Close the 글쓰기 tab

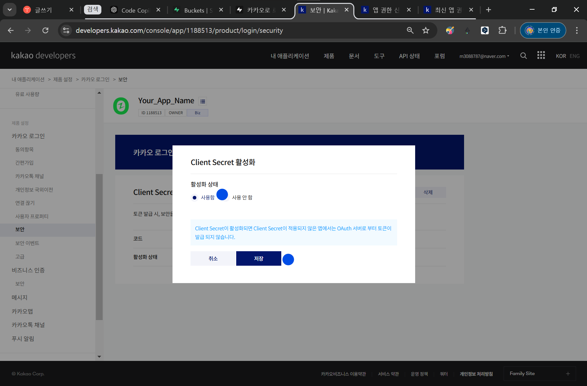click(71, 10)
